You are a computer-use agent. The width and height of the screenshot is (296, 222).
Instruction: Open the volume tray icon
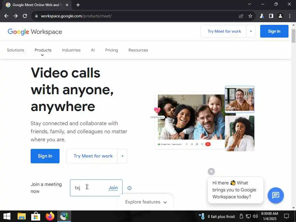click(255, 216)
